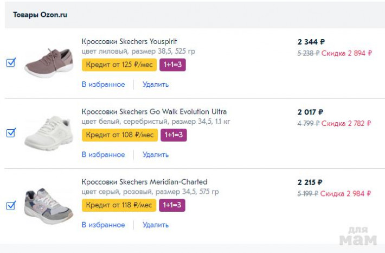385x253 pixels.
Task: Remove Go Walk Evolution Ultra with Удалить
Action: pyautogui.click(x=156, y=155)
